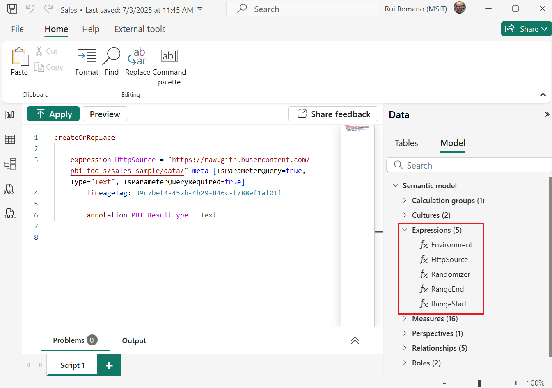Collapse the Expressions tree node

pyautogui.click(x=405, y=230)
